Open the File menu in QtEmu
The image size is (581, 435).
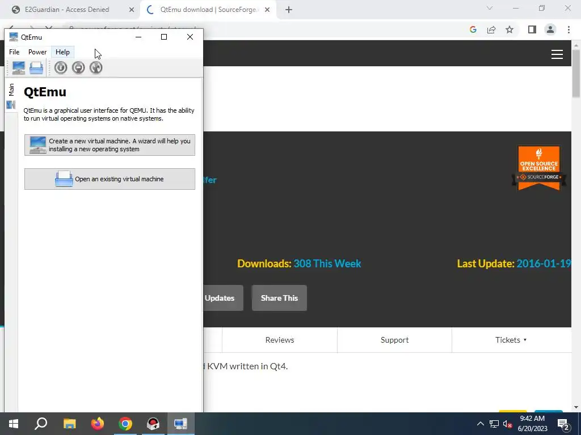pyautogui.click(x=14, y=52)
